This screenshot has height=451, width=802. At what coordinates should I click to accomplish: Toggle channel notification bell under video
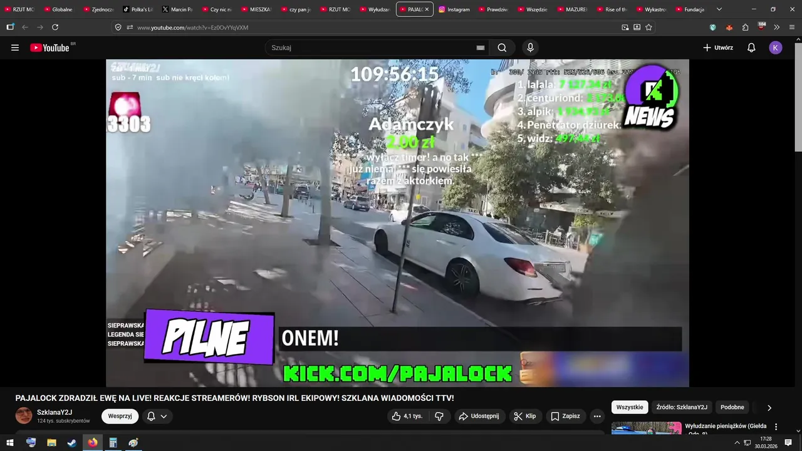tap(151, 416)
